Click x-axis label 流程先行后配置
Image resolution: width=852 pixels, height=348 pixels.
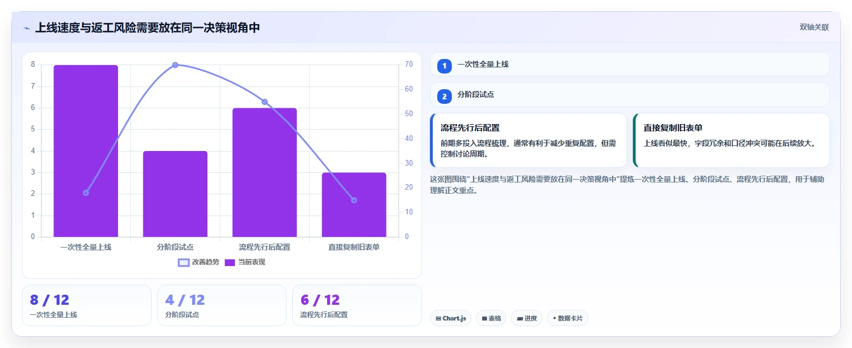[265, 247]
